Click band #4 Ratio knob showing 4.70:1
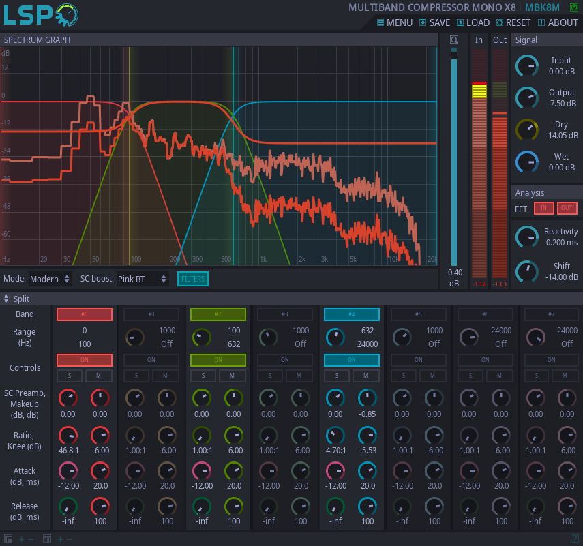The image size is (583, 546). tap(335, 436)
